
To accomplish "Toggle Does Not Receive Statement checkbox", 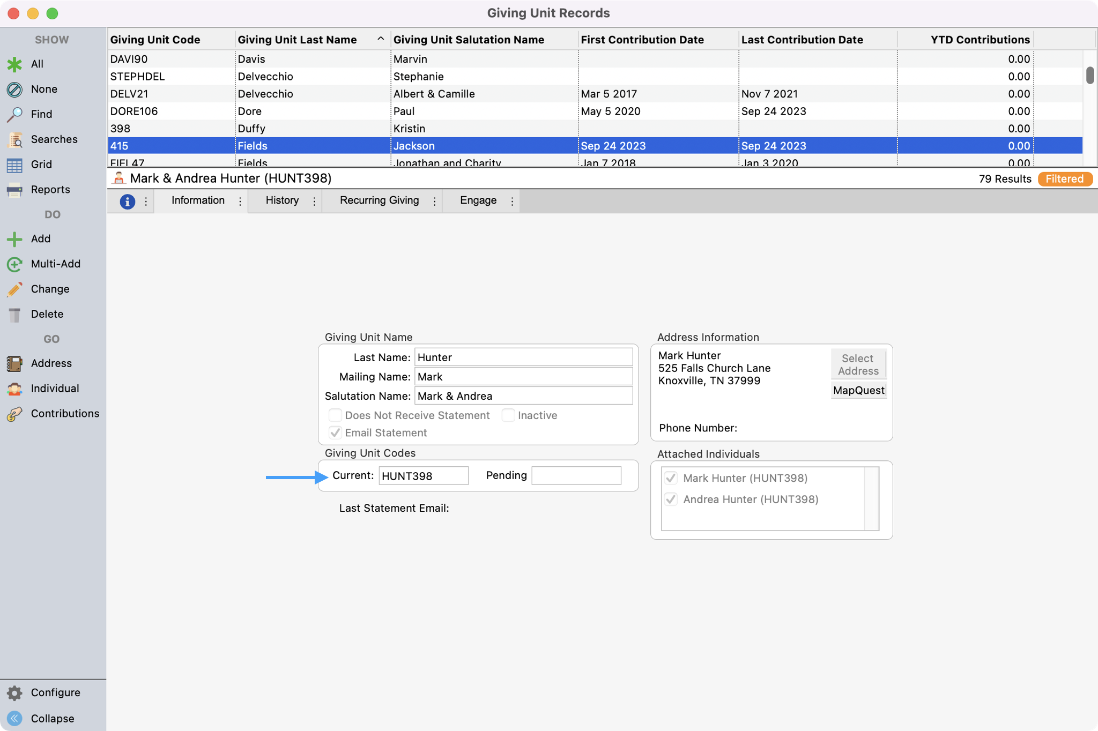I will pyautogui.click(x=336, y=415).
